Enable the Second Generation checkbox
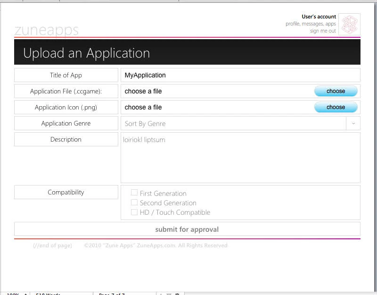The height and width of the screenshot is (295, 377). [134, 202]
